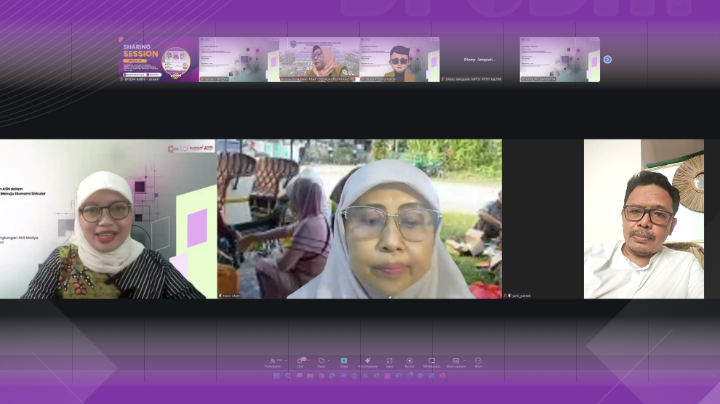Expand the Participants options arrow

(x=286, y=360)
